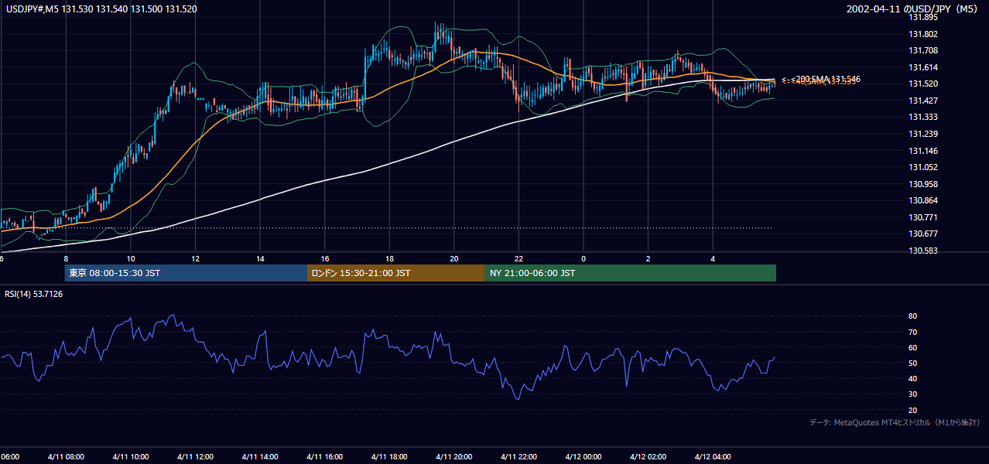Click hour tick 14 under price chart
This screenshot has height=464, width=989.
click(260, 259)
